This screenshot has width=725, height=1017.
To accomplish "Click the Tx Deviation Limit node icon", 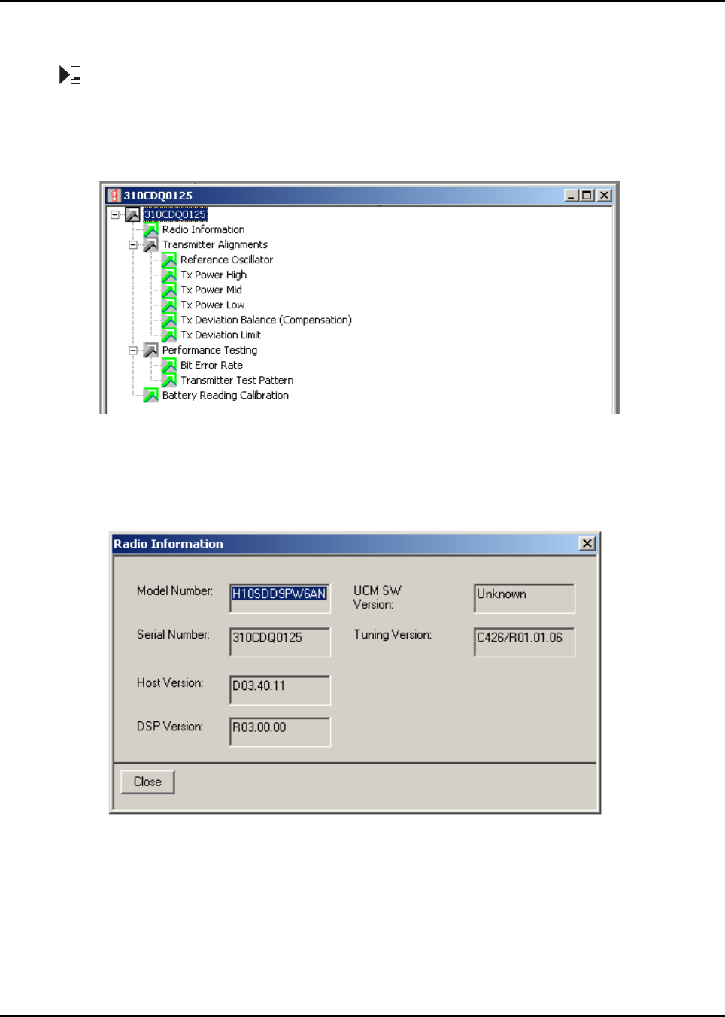I will 168,335.
